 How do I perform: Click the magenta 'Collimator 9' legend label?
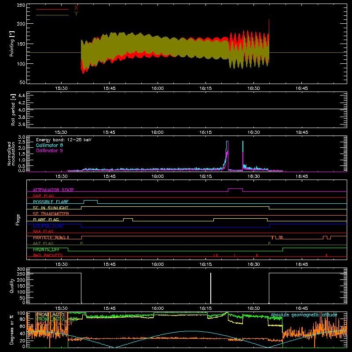[49, 150]
